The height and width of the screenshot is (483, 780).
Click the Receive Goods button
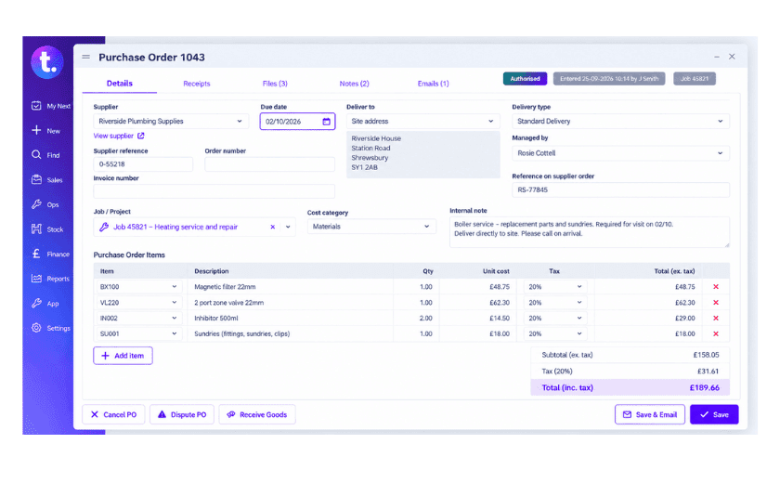[x=257, y=414]
